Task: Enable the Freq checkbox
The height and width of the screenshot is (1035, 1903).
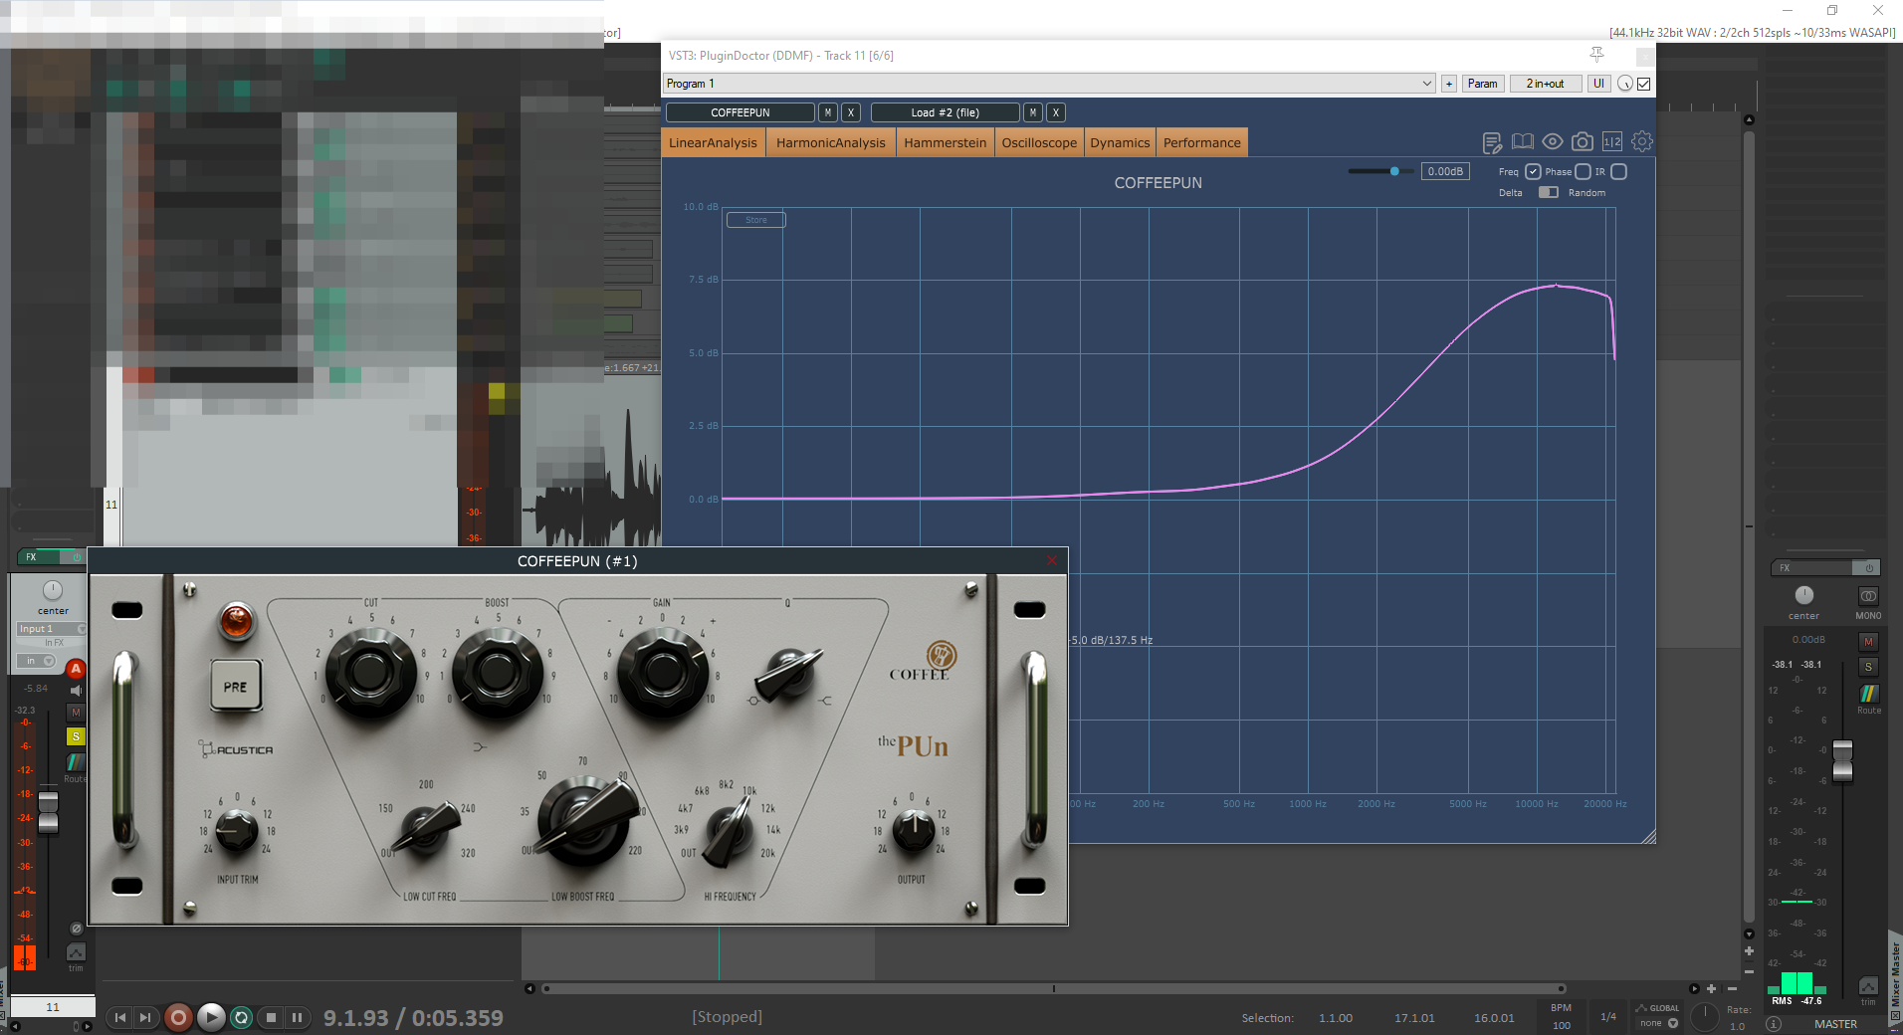Action: (1533, 171)
